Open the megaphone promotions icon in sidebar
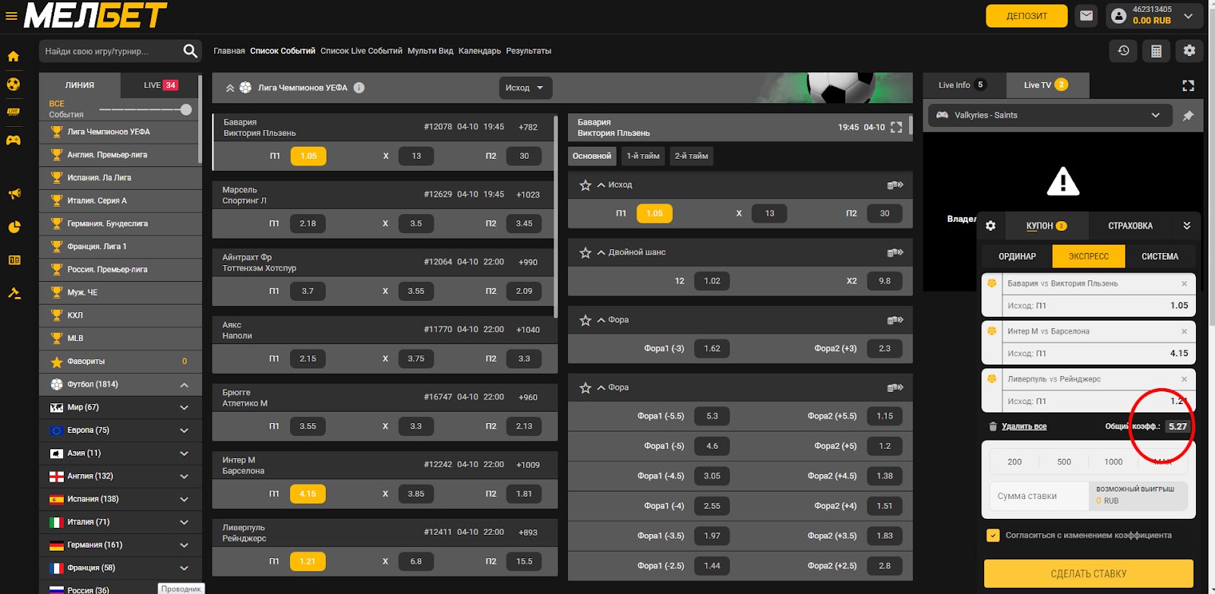 14,194
